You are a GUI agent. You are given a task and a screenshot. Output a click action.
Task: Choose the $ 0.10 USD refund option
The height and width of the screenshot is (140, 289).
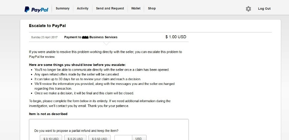click(x=51, y=138)
